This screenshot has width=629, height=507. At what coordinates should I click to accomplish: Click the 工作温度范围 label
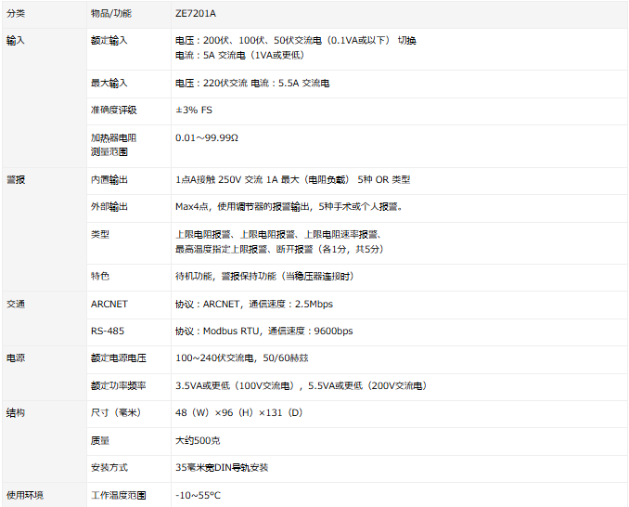pyautogui.click(x=119, y=495)
